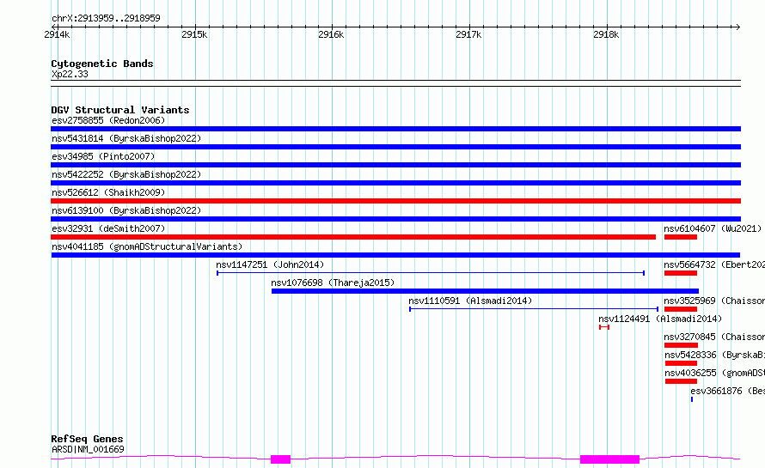Viewport: 765px width, 468px height.
Task: Click nsv3270845 (Chaisson) variant label
Action: pos(714,337)
